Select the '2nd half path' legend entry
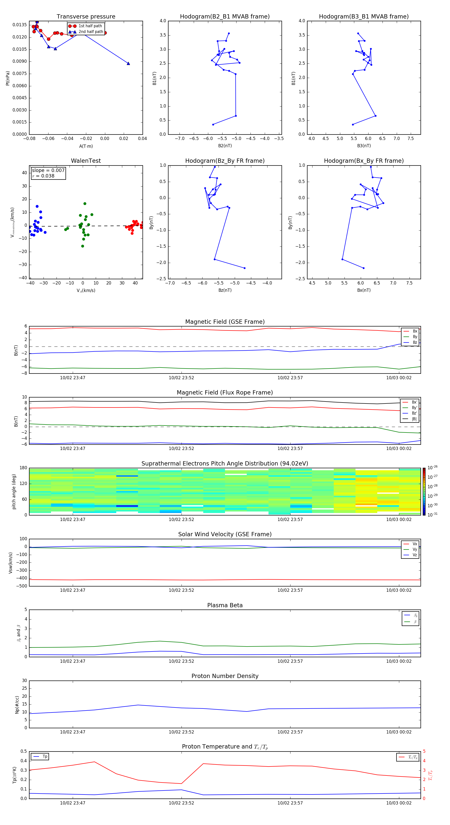This screenshot has width=450, height=825. 86,32
